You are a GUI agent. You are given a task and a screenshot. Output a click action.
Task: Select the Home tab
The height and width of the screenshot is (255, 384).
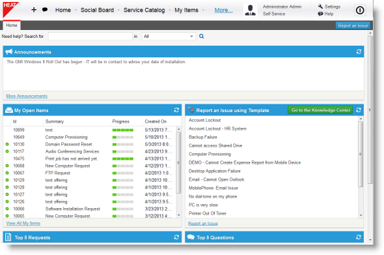coord(12,25)
